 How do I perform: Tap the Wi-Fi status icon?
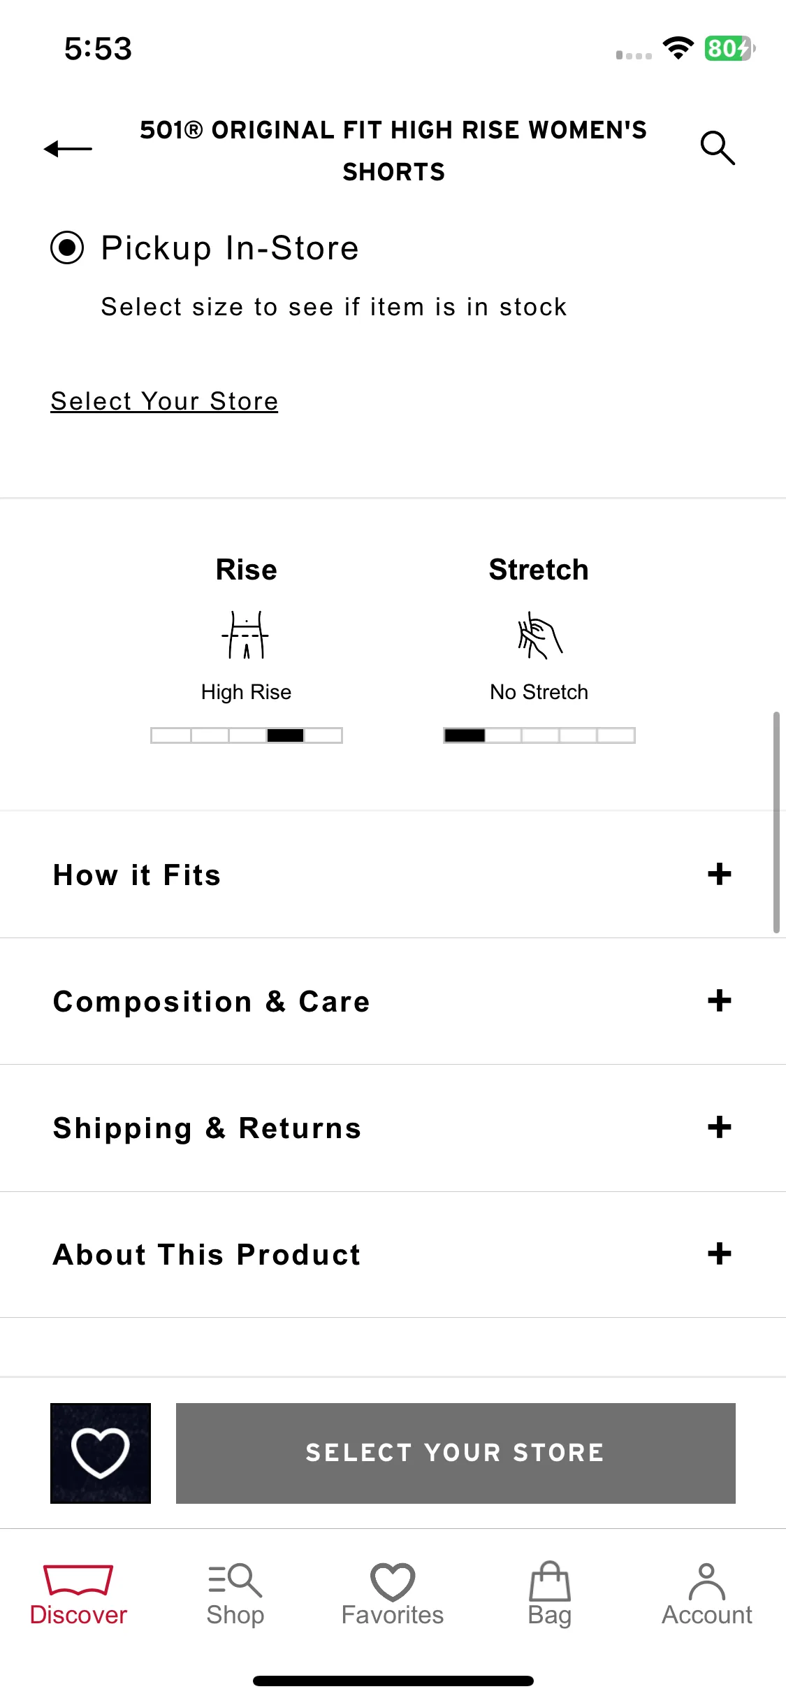click(678, 48)
